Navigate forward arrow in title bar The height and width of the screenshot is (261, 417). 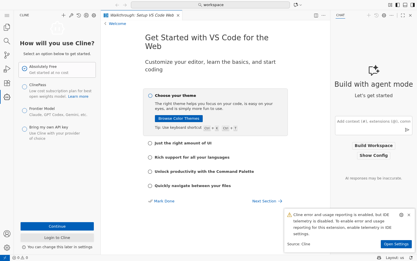click(x=125, y=5)
